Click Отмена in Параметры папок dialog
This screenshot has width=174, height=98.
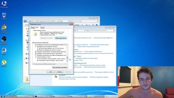click(x=60, y=72)
